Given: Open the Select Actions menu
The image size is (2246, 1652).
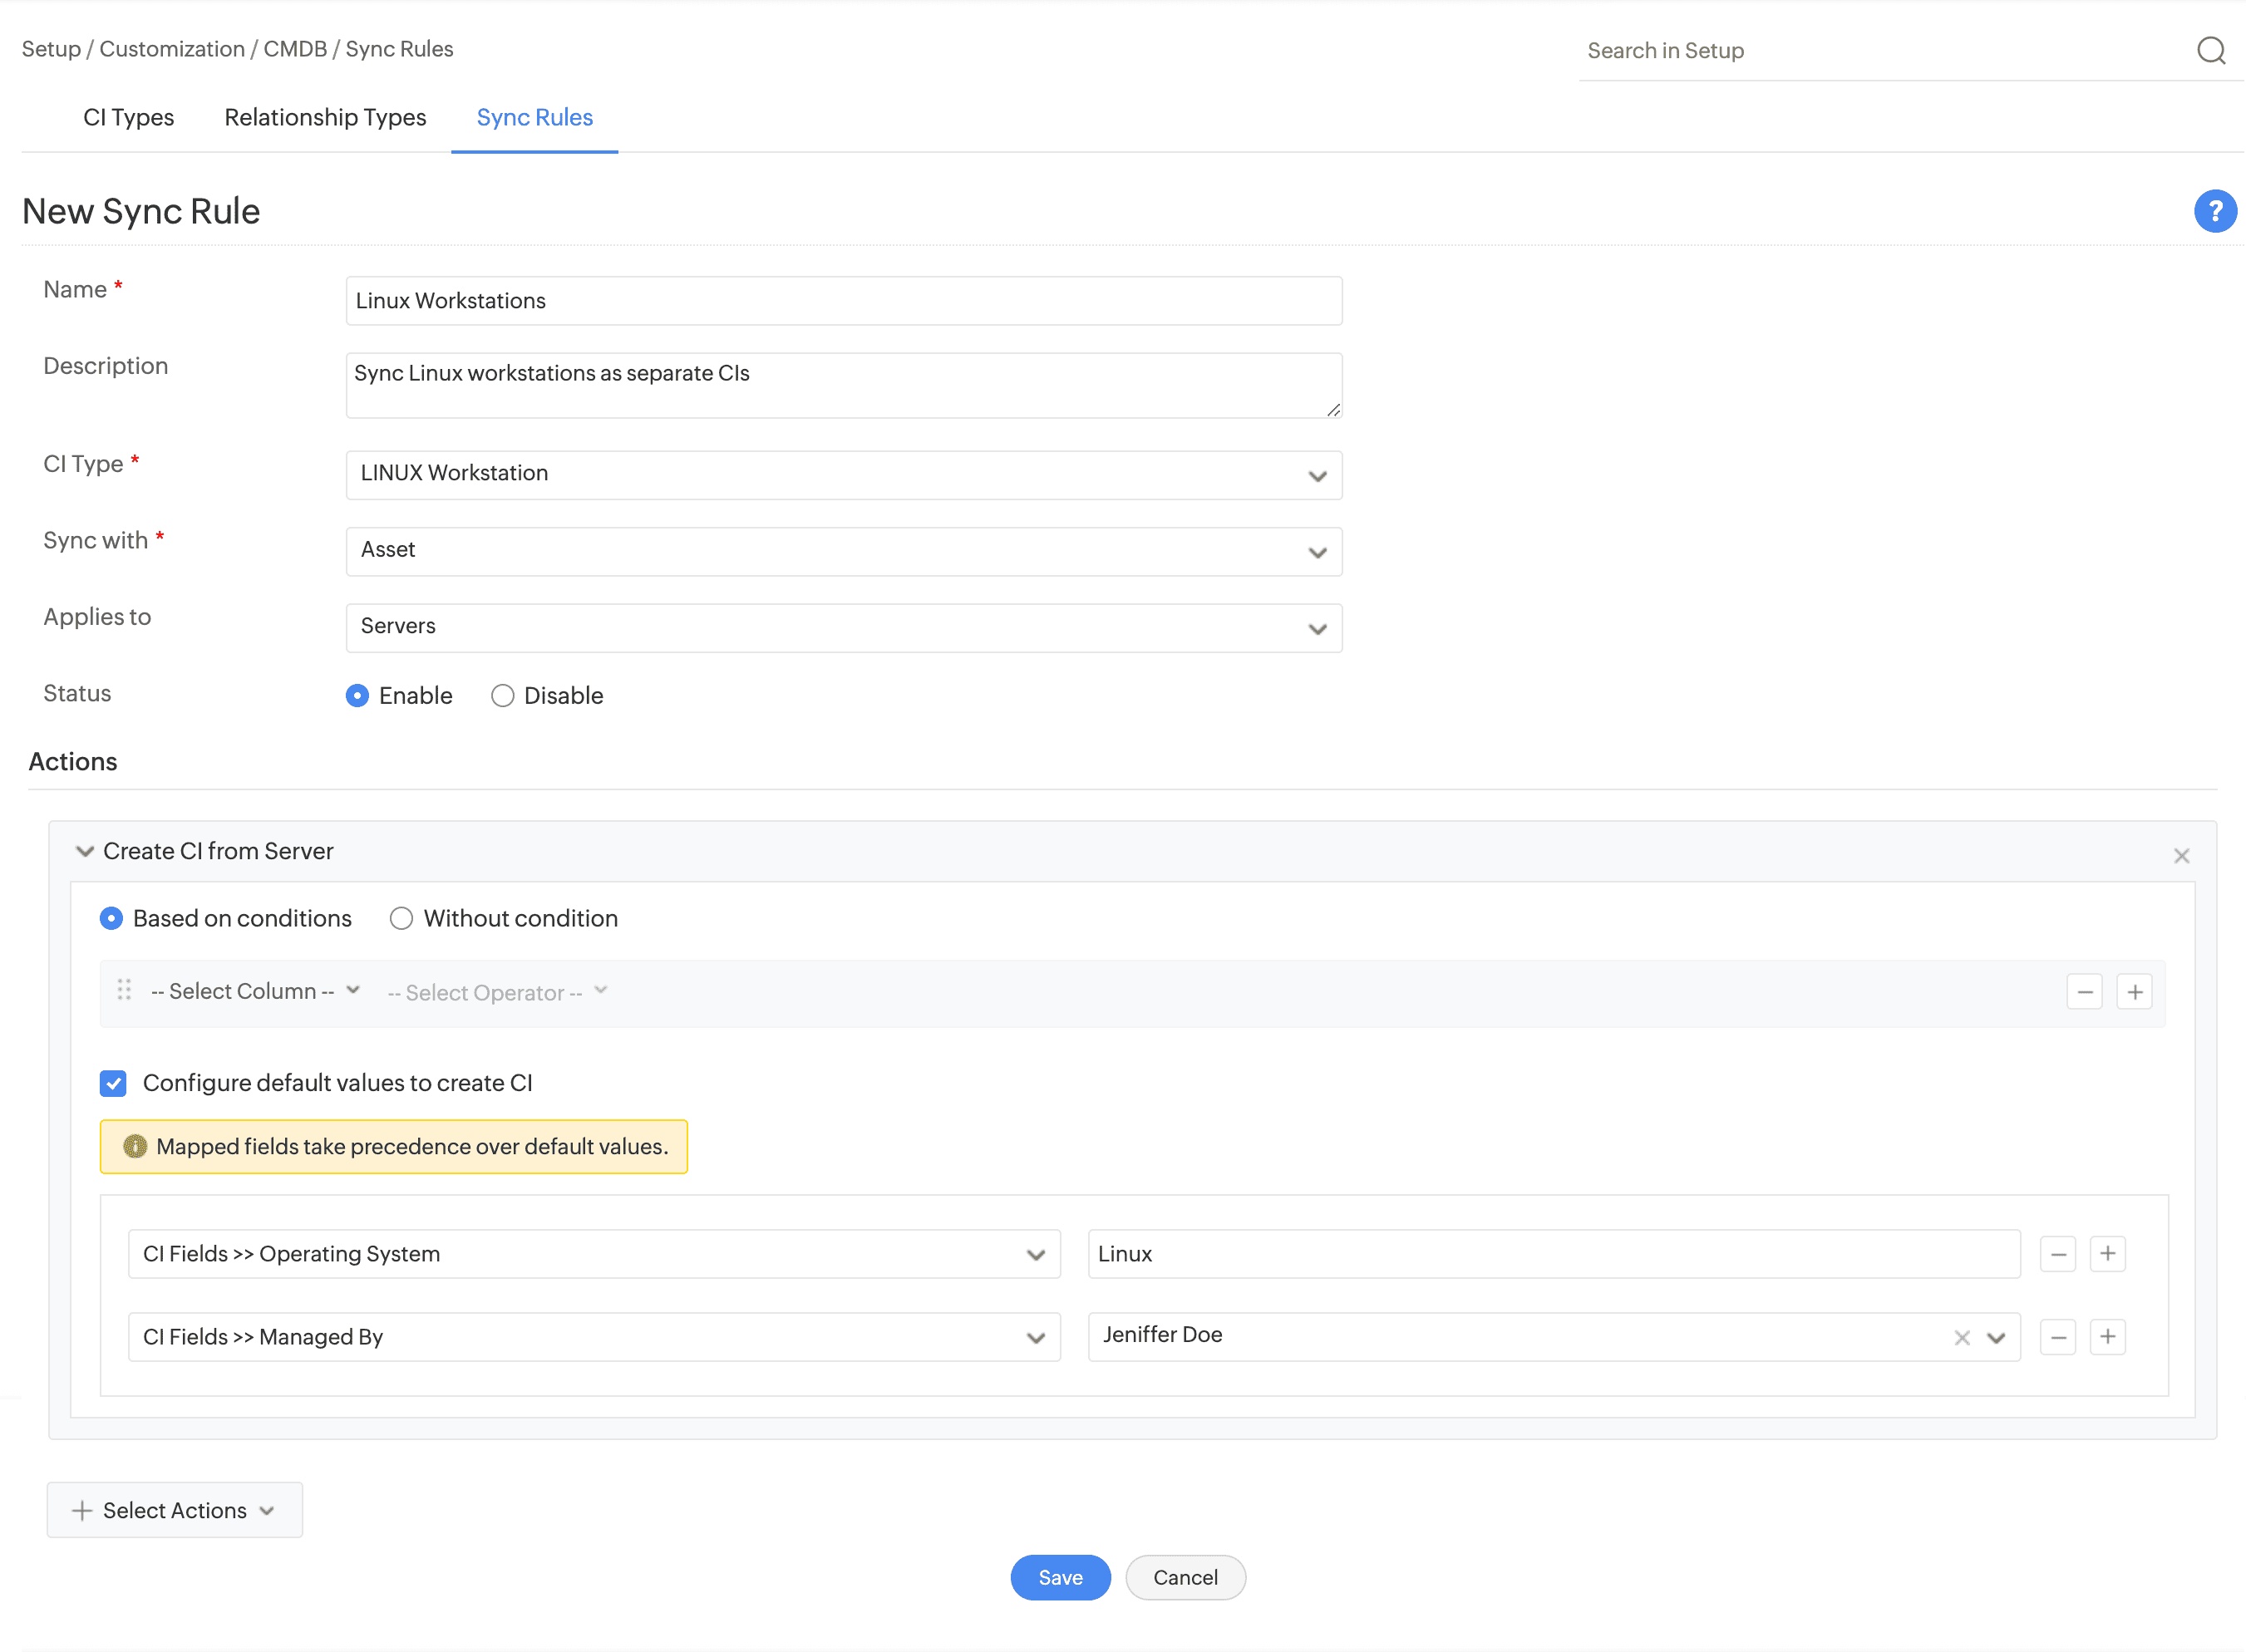Looking at the screenshot, I should click(173, 1510).
